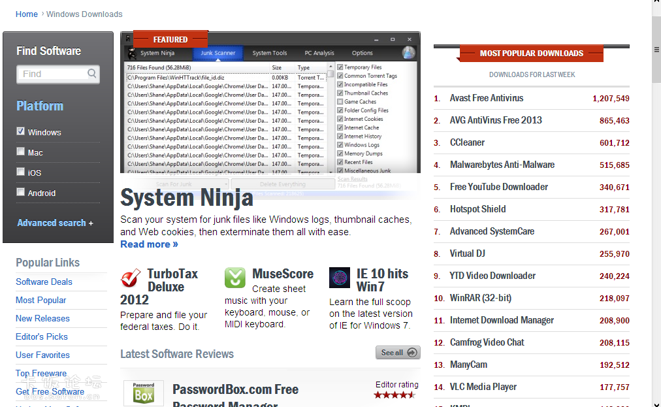Open VLC Media Player entry
661x407 pixels.
(x=483, y=387)
